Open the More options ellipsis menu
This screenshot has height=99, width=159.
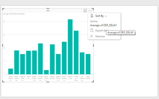(90, 11)
